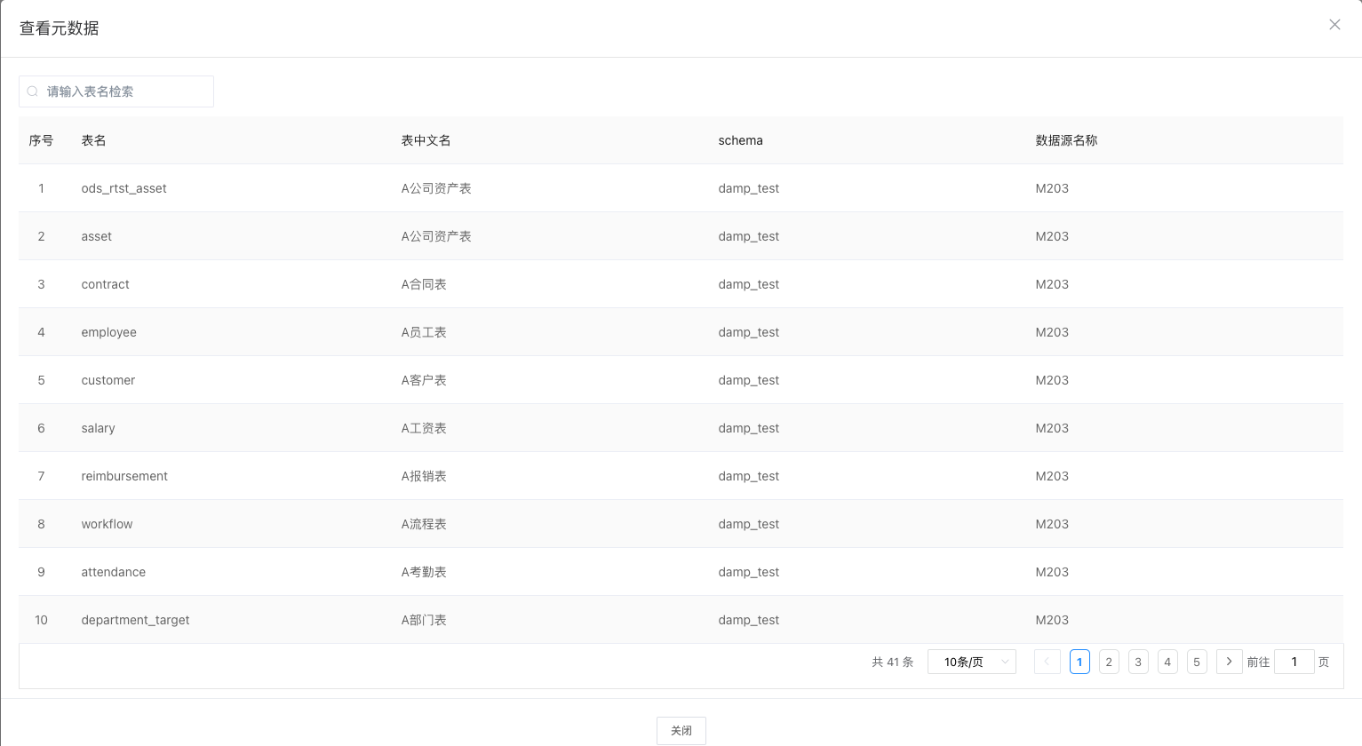Go to page 4
The image size is (1362, 746).
(x=1167, y=662)
